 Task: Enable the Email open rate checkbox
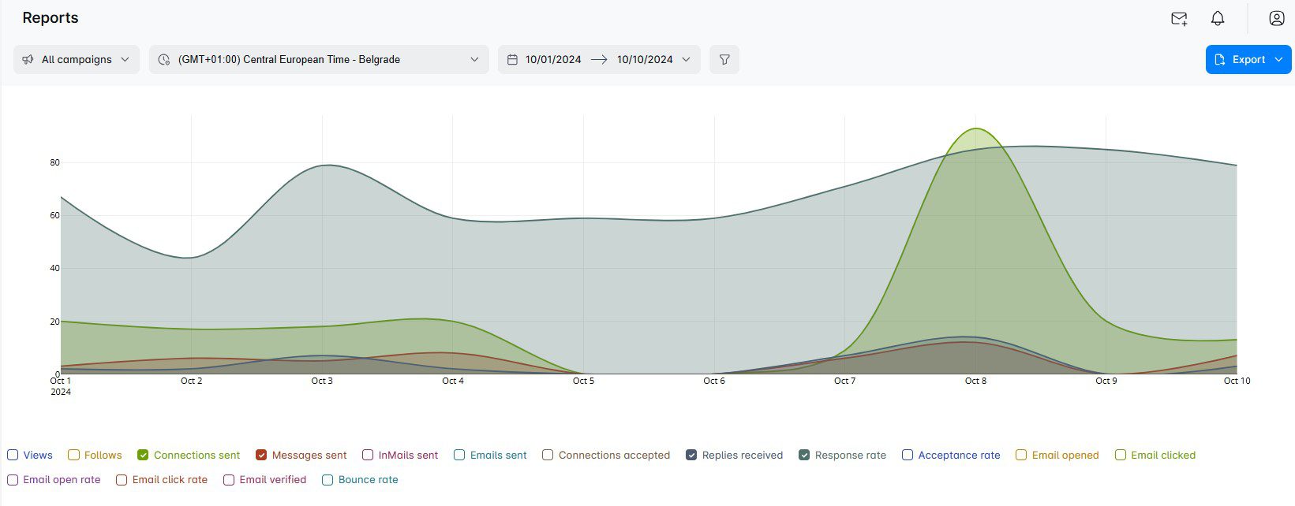13,479
